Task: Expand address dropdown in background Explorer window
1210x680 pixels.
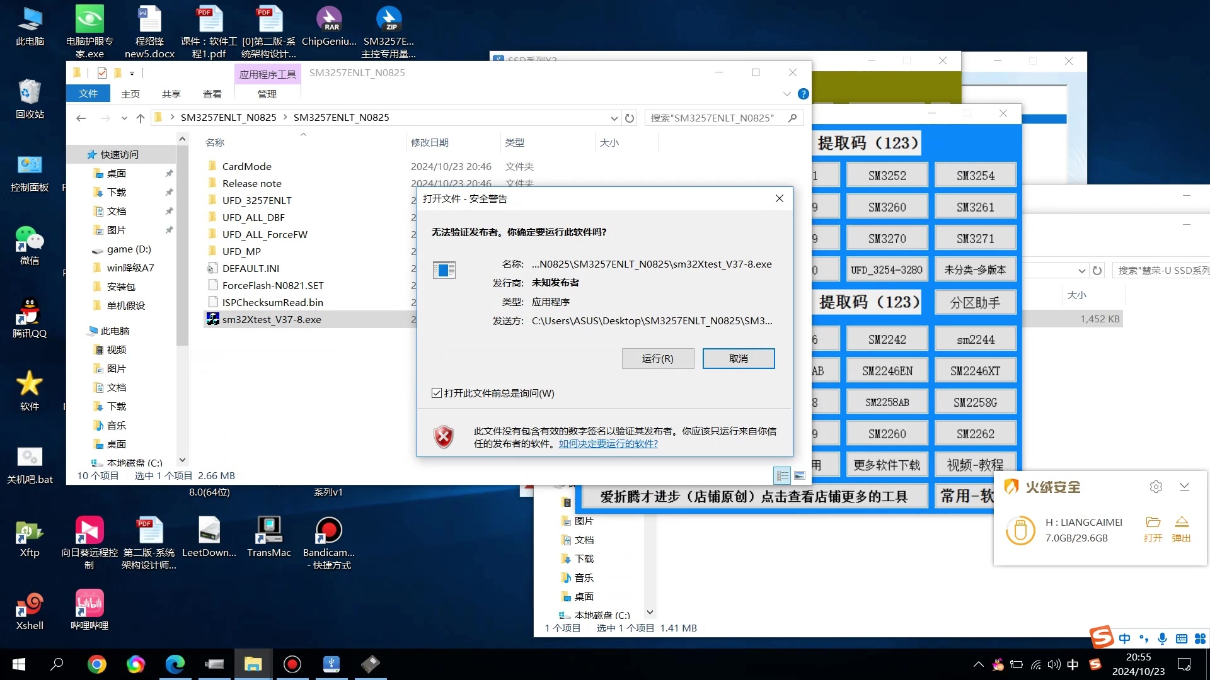Action: [x=1081, y=271]
